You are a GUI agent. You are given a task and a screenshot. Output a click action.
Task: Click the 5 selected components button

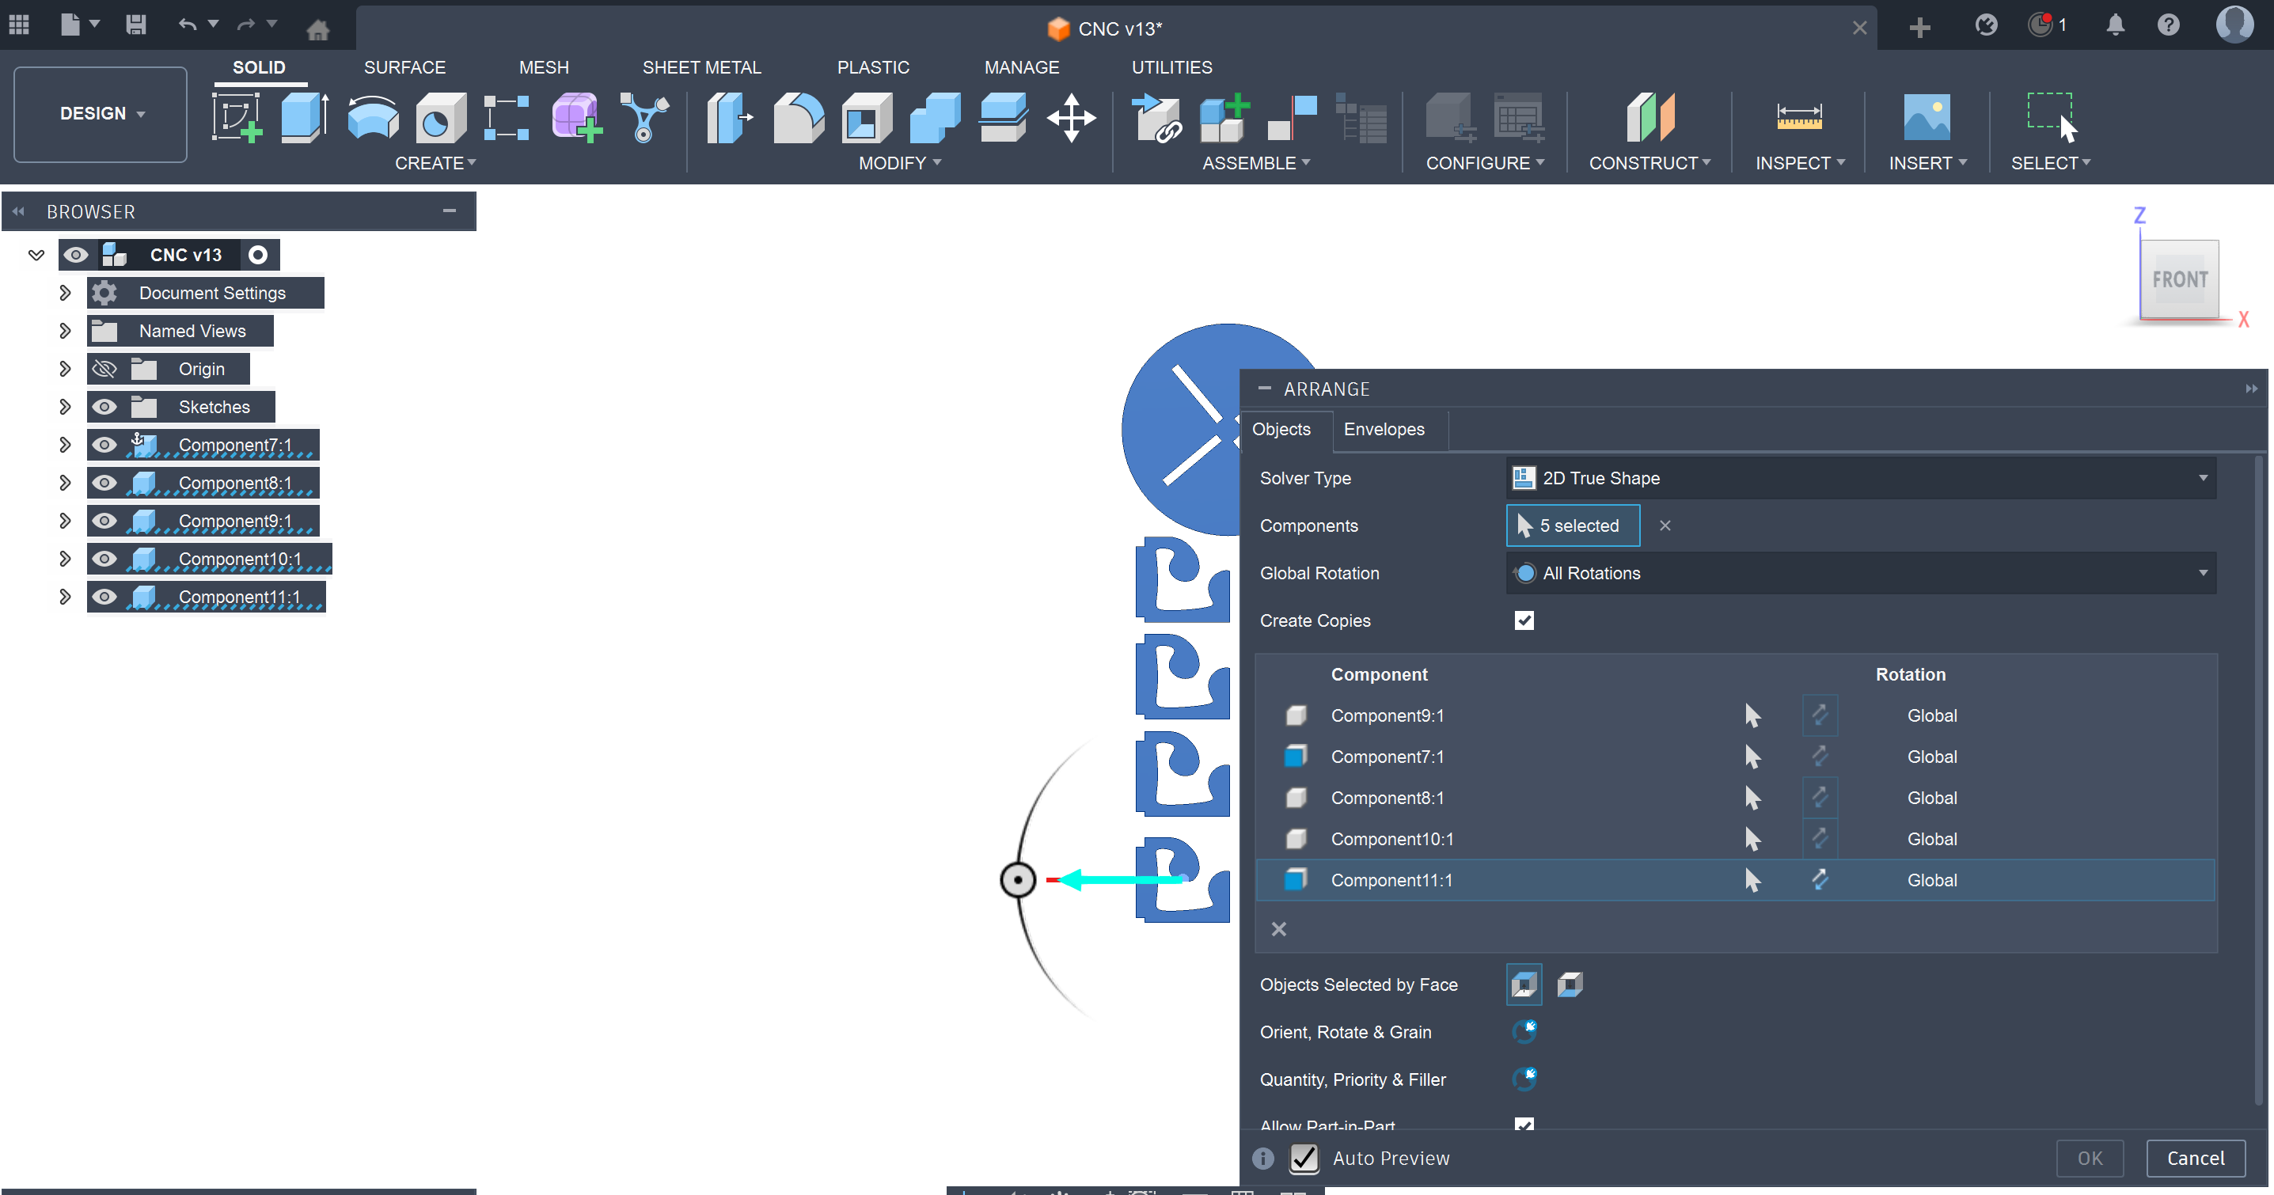pyautogui.click(x=1572, y=526)
